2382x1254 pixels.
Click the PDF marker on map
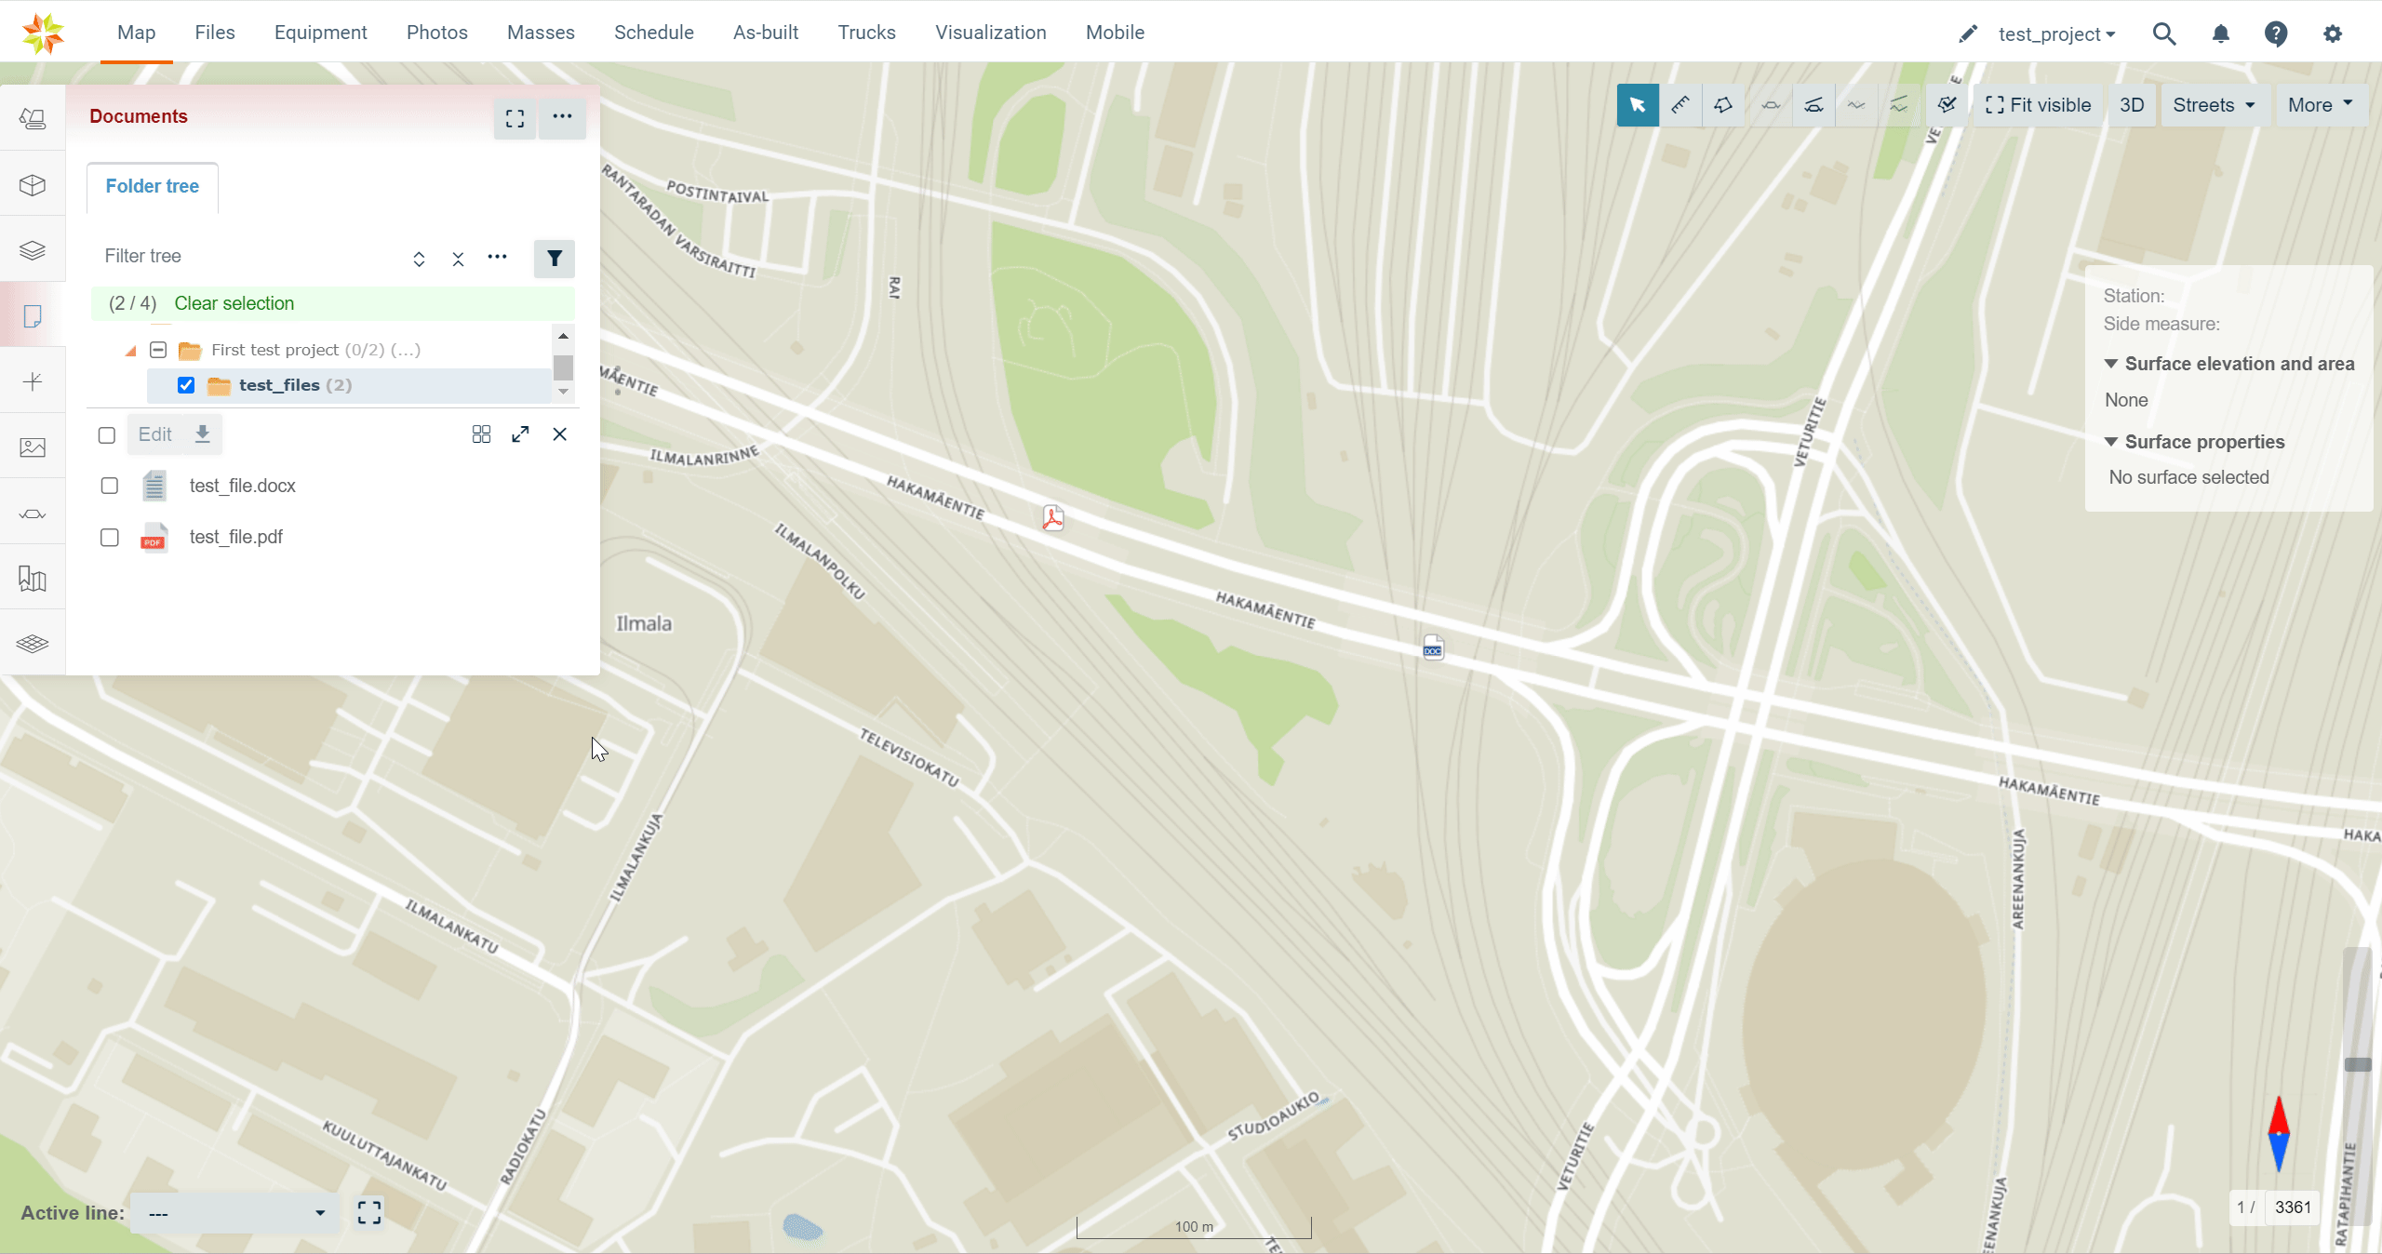pos(1052,518)
